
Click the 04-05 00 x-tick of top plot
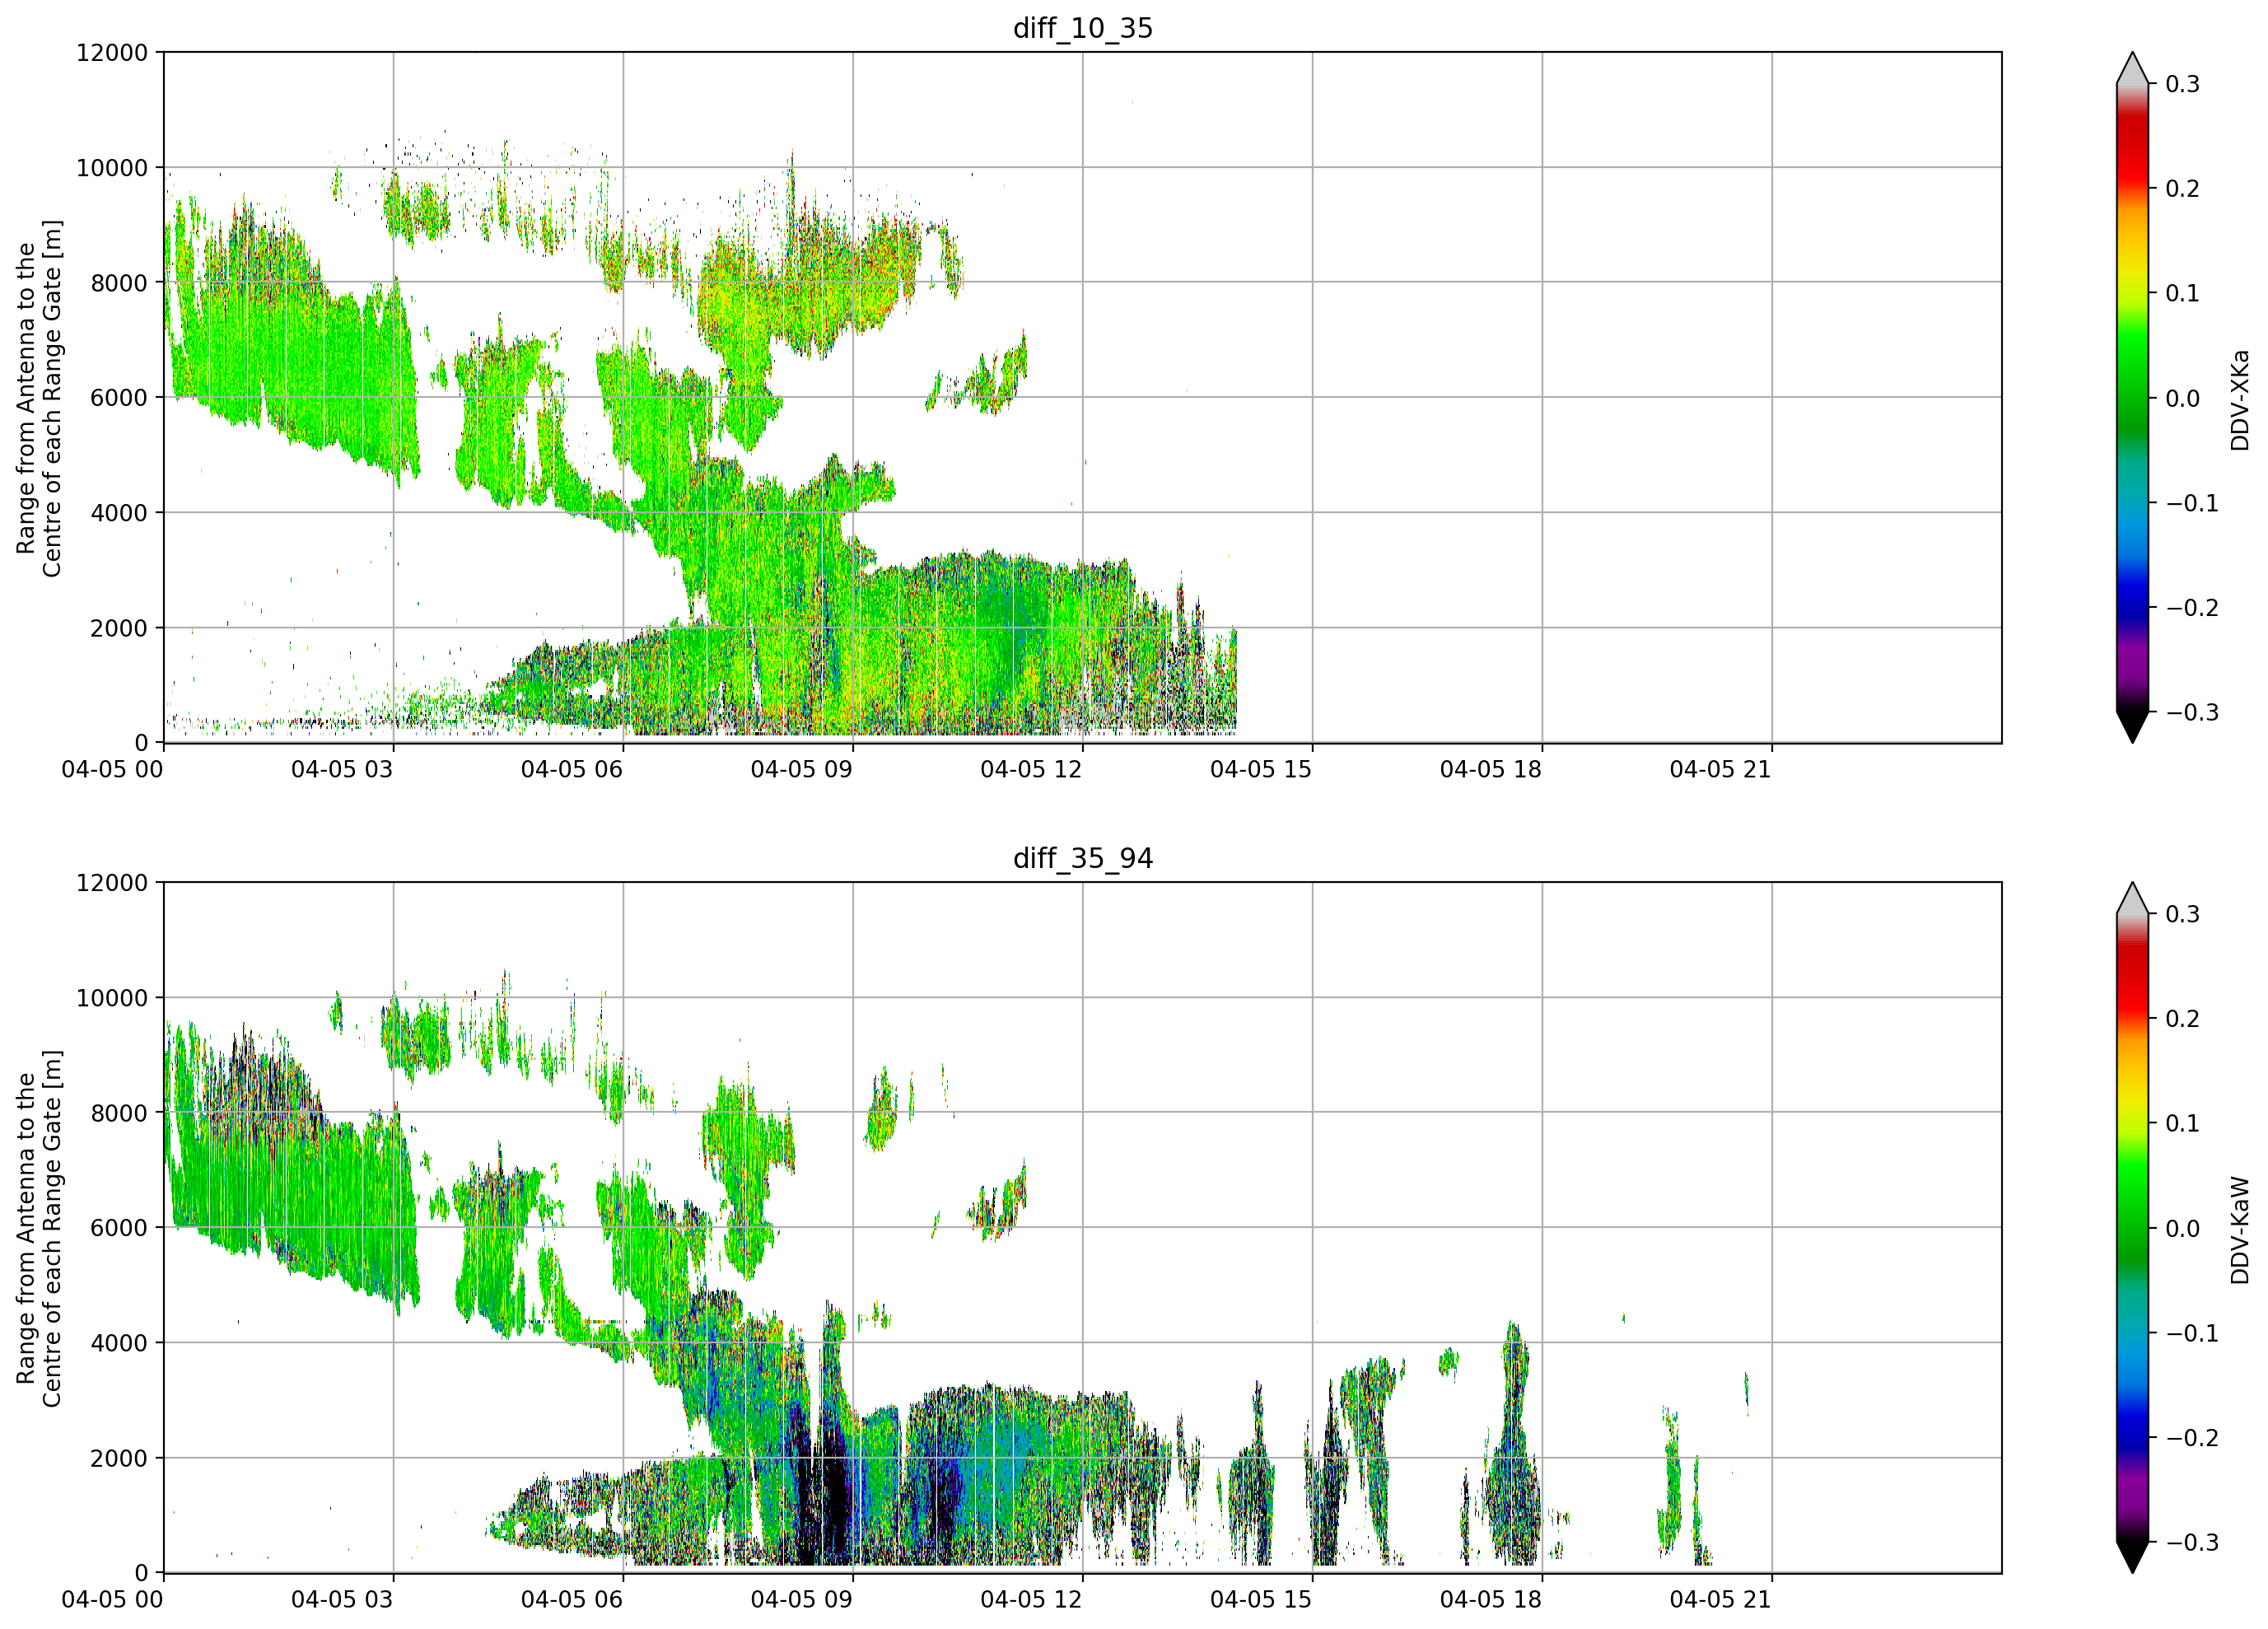[x=112, y=769]
